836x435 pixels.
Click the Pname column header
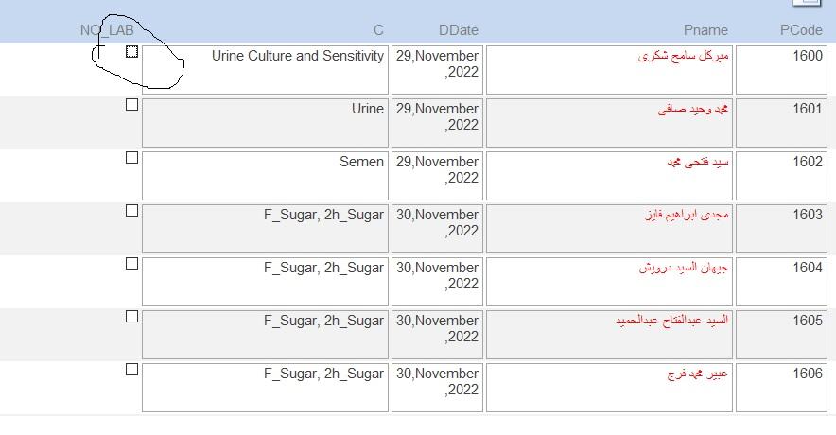click(x=705, y=30)
